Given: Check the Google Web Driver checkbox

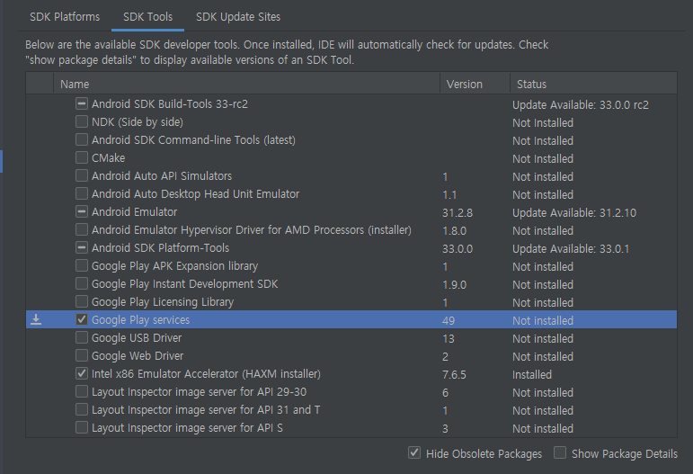Looking at the screenshot, I should (x=81, y=355).
